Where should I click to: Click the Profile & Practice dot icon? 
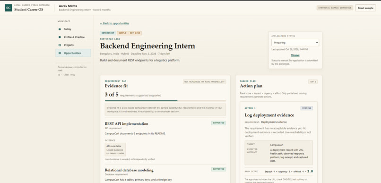[x=60, y=37]
